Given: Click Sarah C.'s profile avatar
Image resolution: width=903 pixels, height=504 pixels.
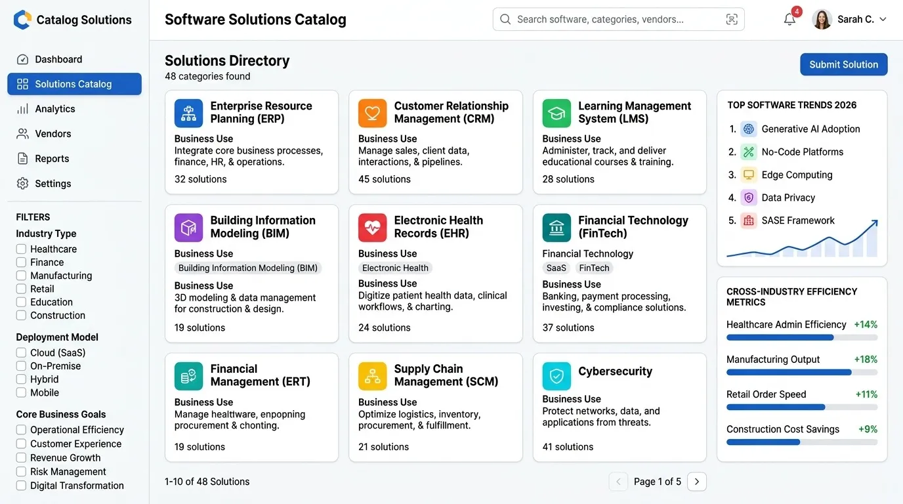Looking at the screenshot, I should (x=822, y=20).
